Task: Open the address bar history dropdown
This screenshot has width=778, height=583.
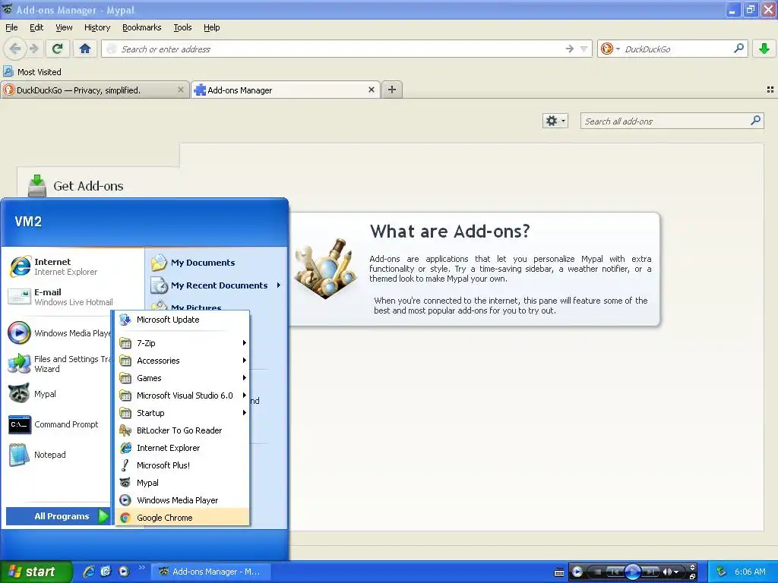Action: (x=584, y=49)
